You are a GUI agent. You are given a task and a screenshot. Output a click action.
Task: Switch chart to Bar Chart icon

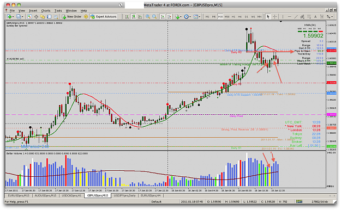pos(127,17)
